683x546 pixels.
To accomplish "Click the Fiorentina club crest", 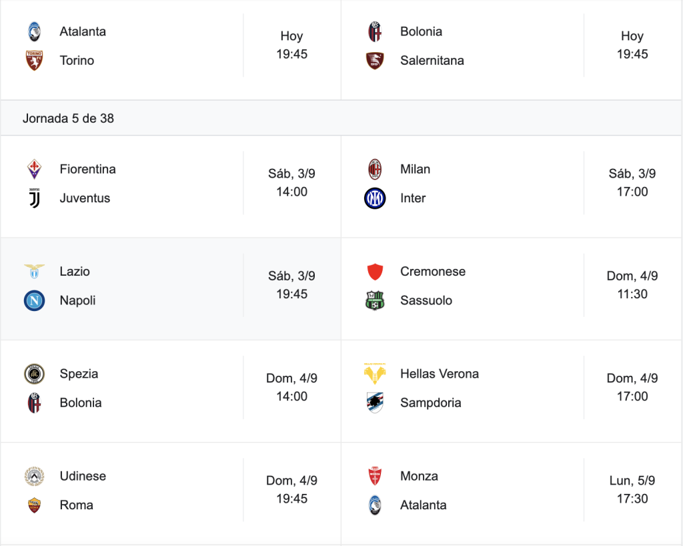I will [x=34, y=169].
